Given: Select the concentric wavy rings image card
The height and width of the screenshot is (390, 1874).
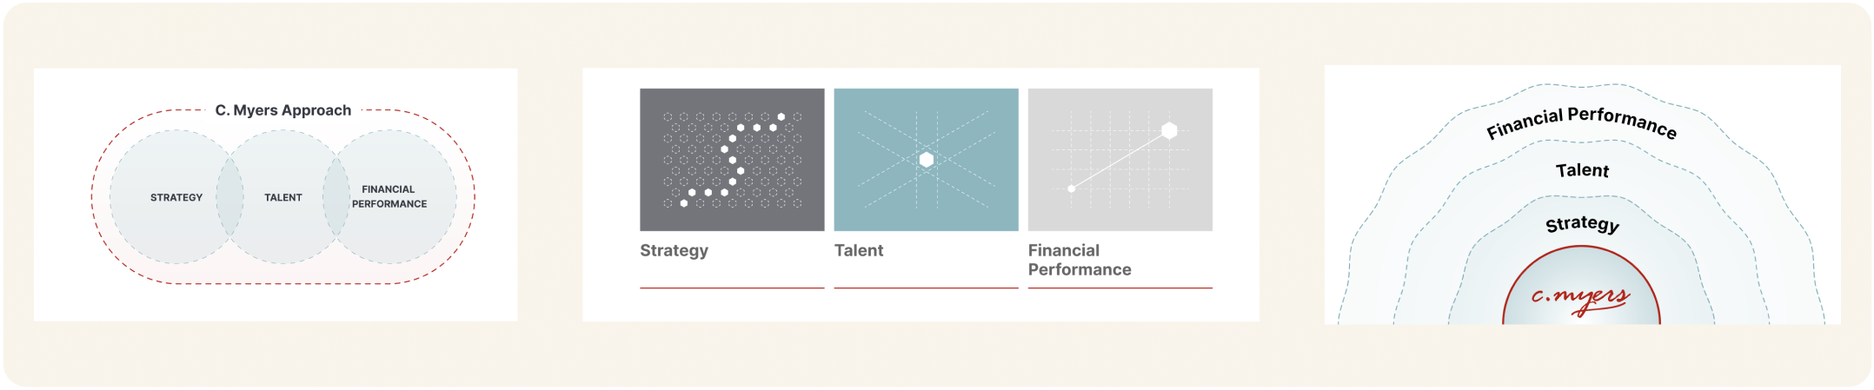Looking at the screenshot, I should click(1582, 195).
